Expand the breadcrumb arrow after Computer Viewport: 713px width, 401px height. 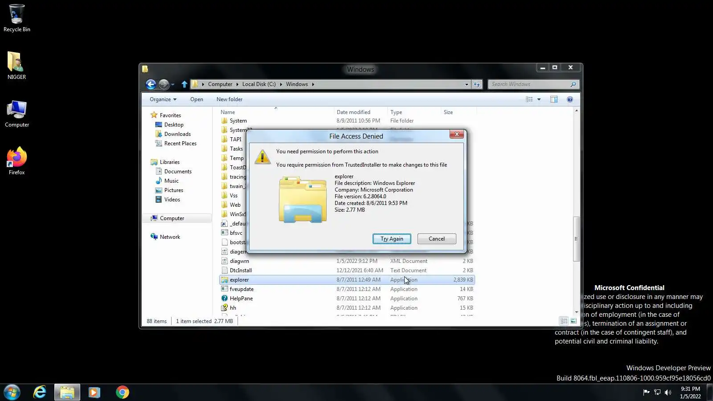237,84
